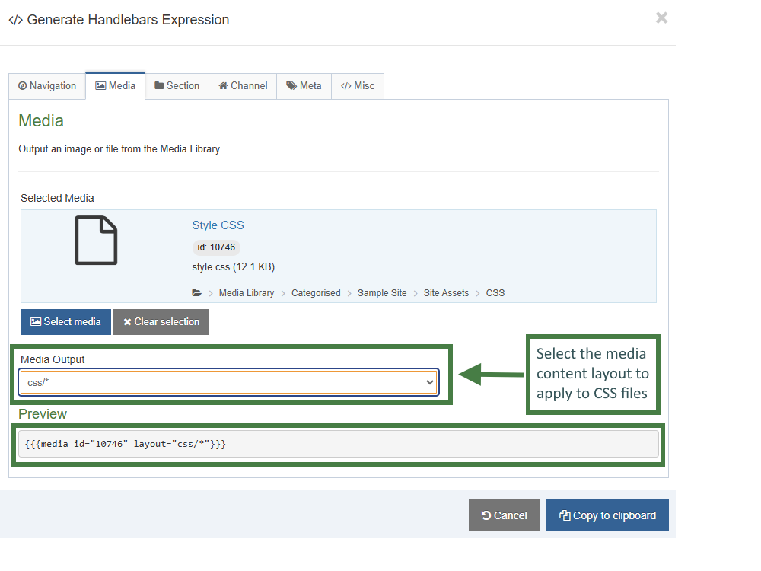
Task: Click the folder icon before the breadcrumb path
Action: [x=196, y=292]
